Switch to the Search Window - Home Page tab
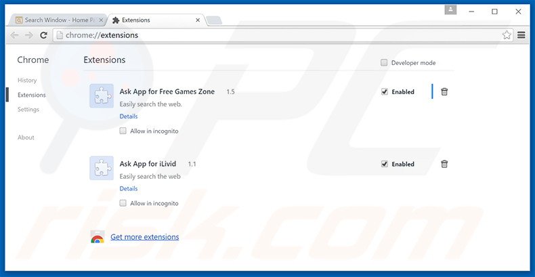 click(x=58, y=20)
